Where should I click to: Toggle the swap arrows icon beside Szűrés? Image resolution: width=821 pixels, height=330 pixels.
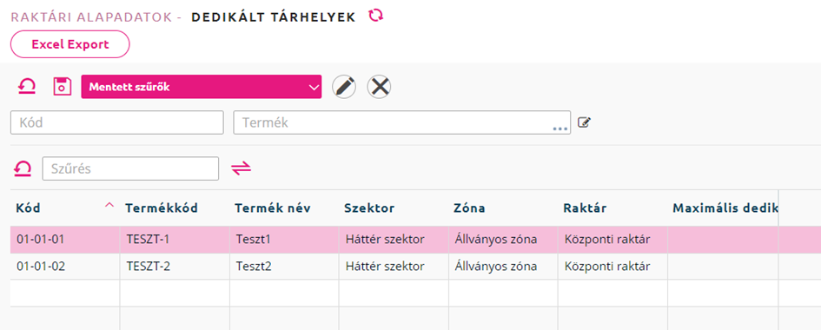pyautogui.click(x=242, y=168)
